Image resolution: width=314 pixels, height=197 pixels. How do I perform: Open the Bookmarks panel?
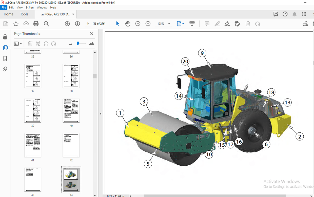pos(5,58)
